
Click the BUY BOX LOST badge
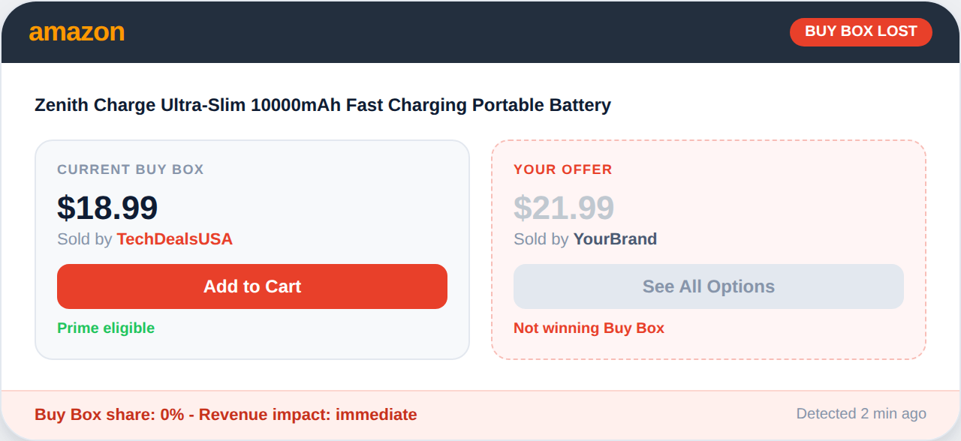coord(860,31)
